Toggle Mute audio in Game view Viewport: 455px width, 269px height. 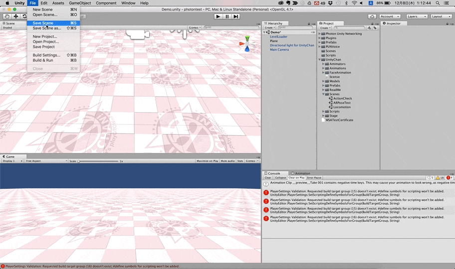click(x=227, y=161)
